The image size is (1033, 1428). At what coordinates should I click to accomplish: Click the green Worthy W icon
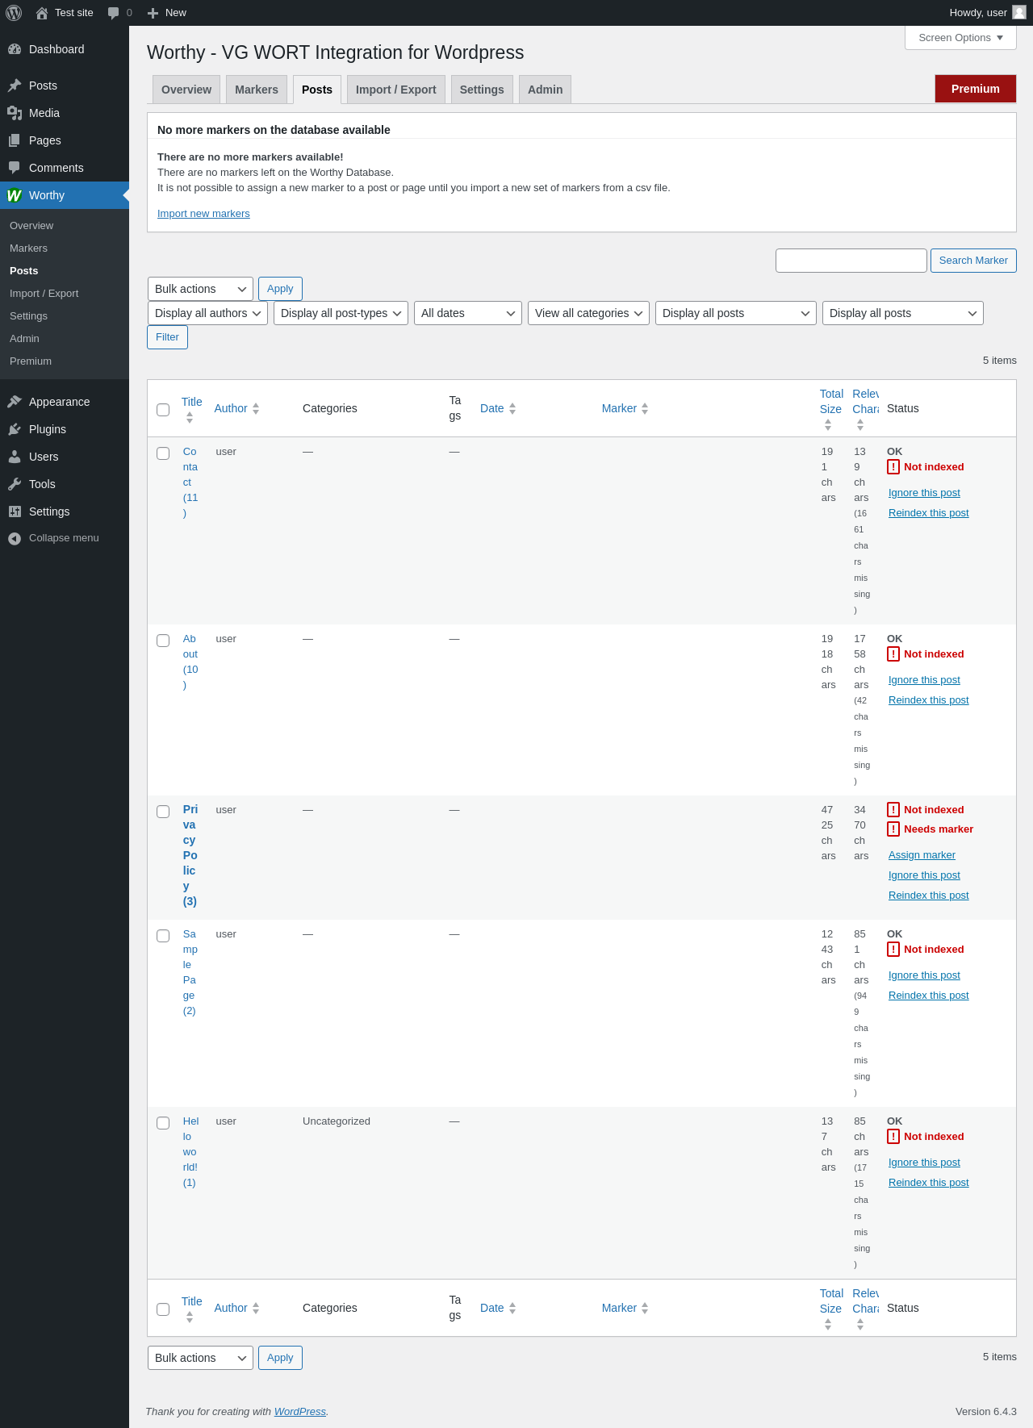click(15, 195)
